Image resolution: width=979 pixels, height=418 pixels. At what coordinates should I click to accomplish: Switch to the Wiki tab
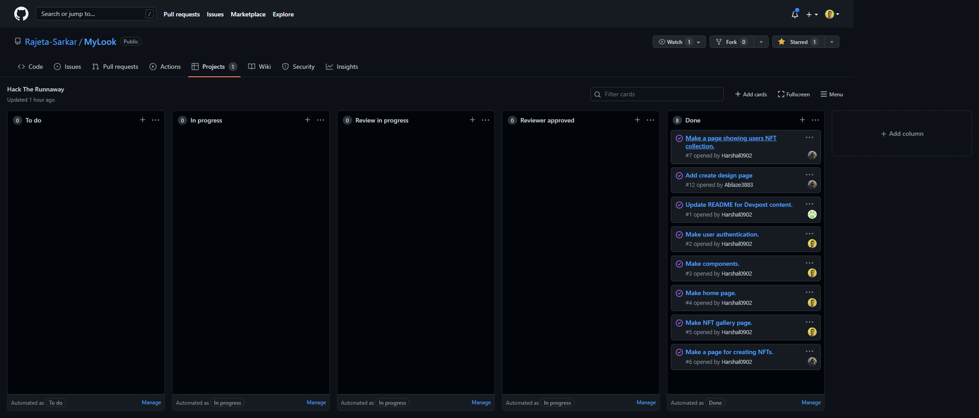click(259, 67)
